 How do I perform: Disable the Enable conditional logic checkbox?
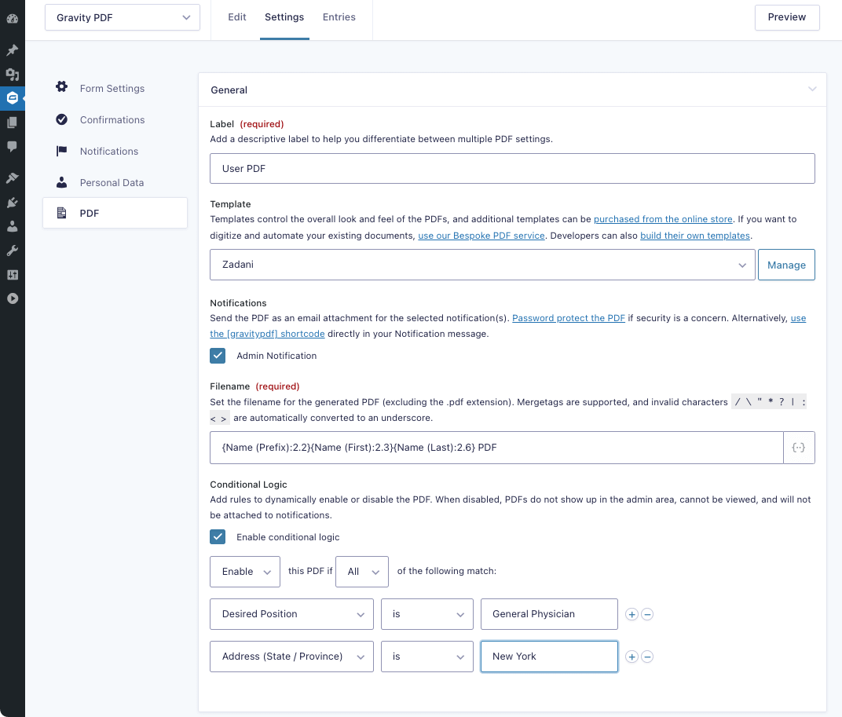coord(218,537)
